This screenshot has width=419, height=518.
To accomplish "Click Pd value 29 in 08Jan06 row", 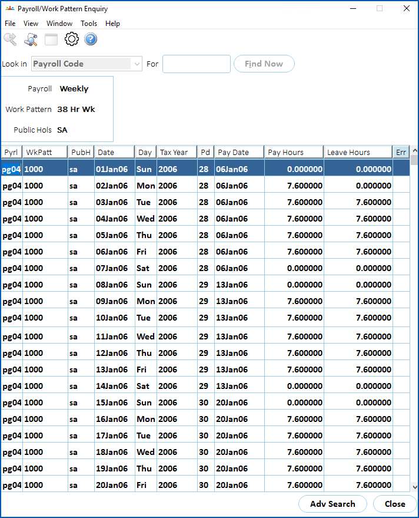I will (206, 285).
